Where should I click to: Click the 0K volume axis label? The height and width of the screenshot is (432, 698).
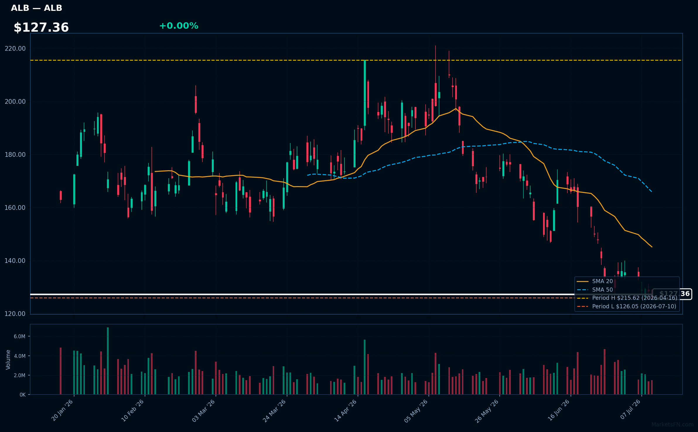tap(23, 395)
